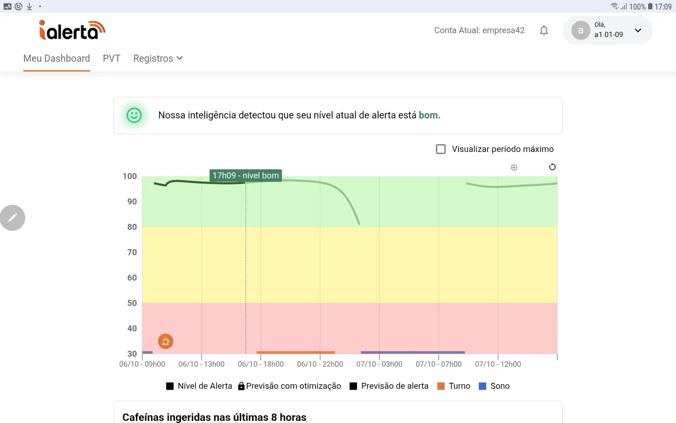Open the PVT tab
676x423 pixels.
(x=112, y=58)
